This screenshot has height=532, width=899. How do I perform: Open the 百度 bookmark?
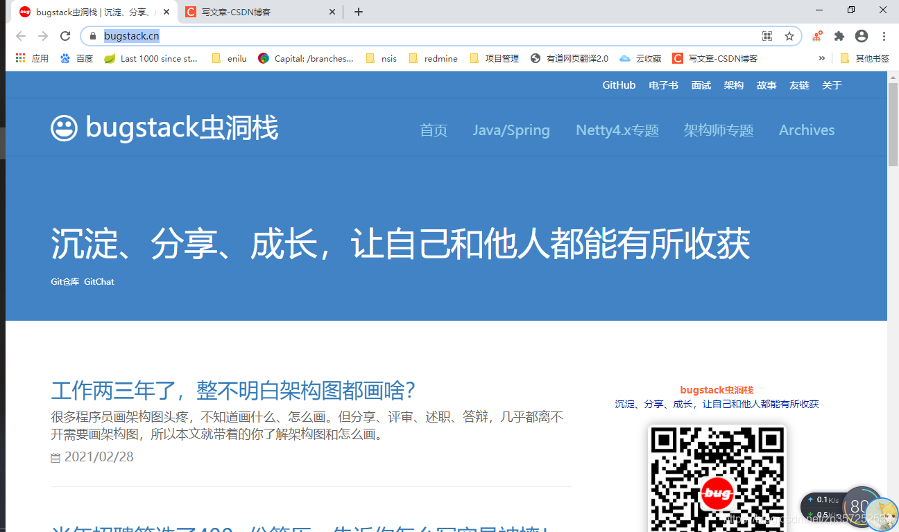coord(76,58)
